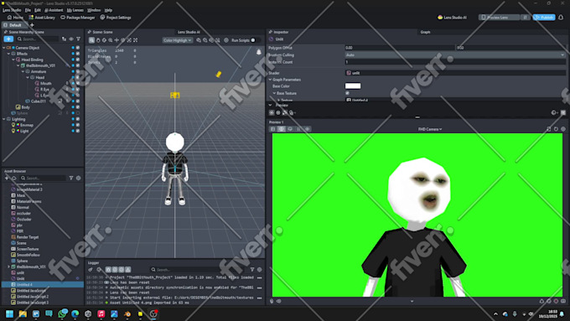The image size is (570, 321).
Task: Collapse the Graph Parameters section
Action: click(x=270, y=80)
